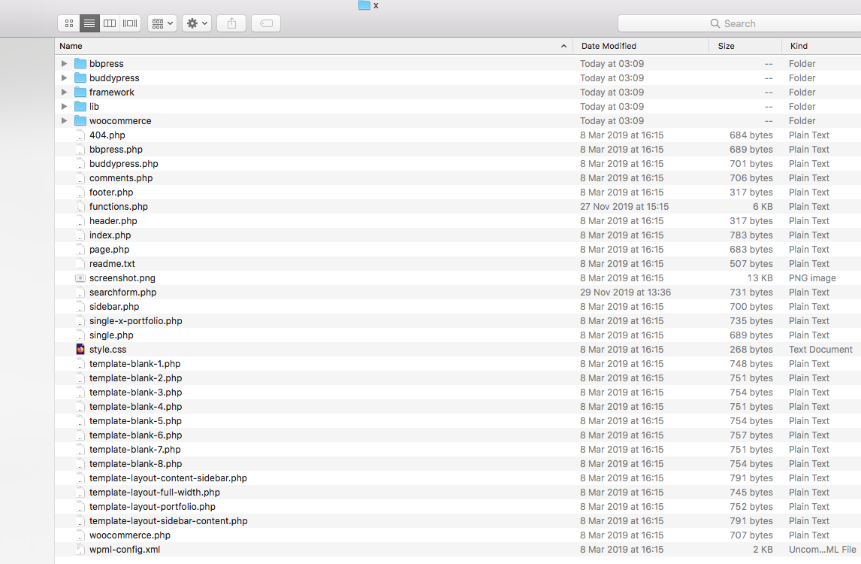Select the template-blank-4.php file name

tap(136, 407)
